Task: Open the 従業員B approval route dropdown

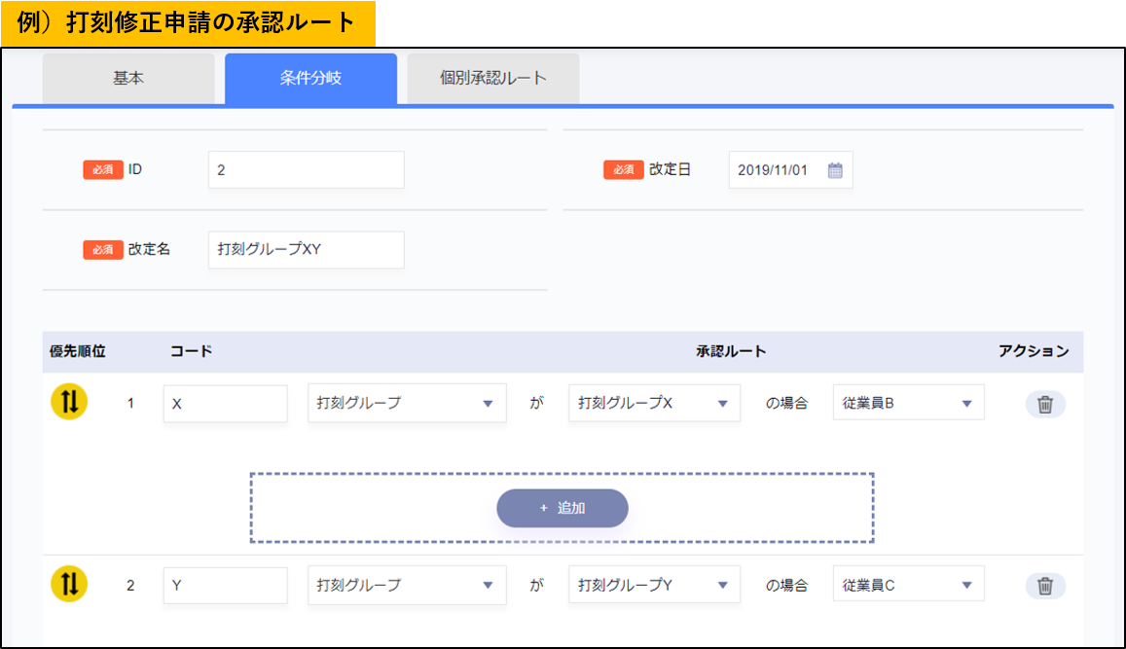Action: point(908,404)
